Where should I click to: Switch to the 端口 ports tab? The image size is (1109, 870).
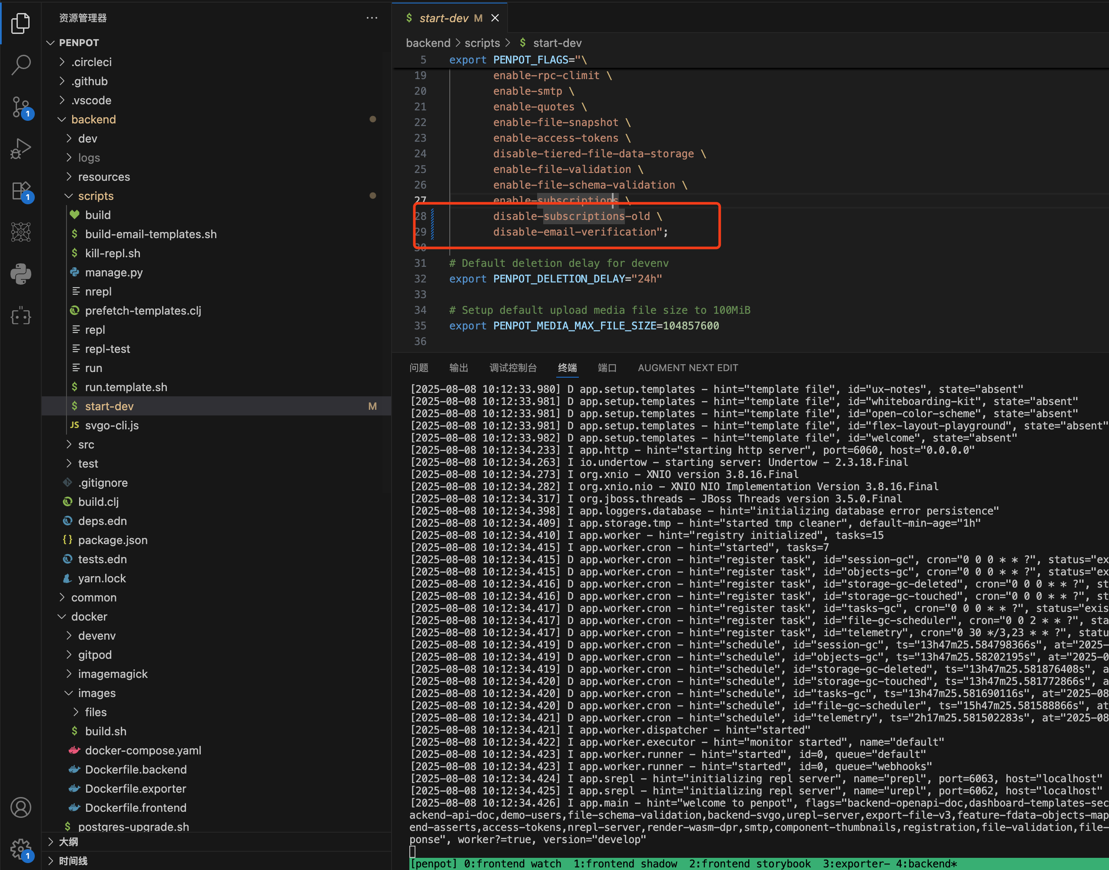607,368
